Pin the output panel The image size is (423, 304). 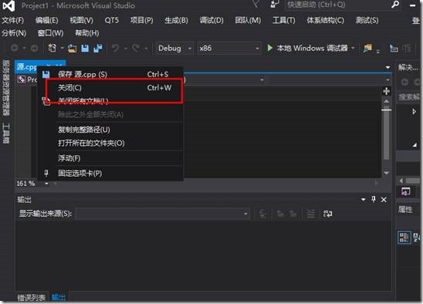(x=374, y=199)
